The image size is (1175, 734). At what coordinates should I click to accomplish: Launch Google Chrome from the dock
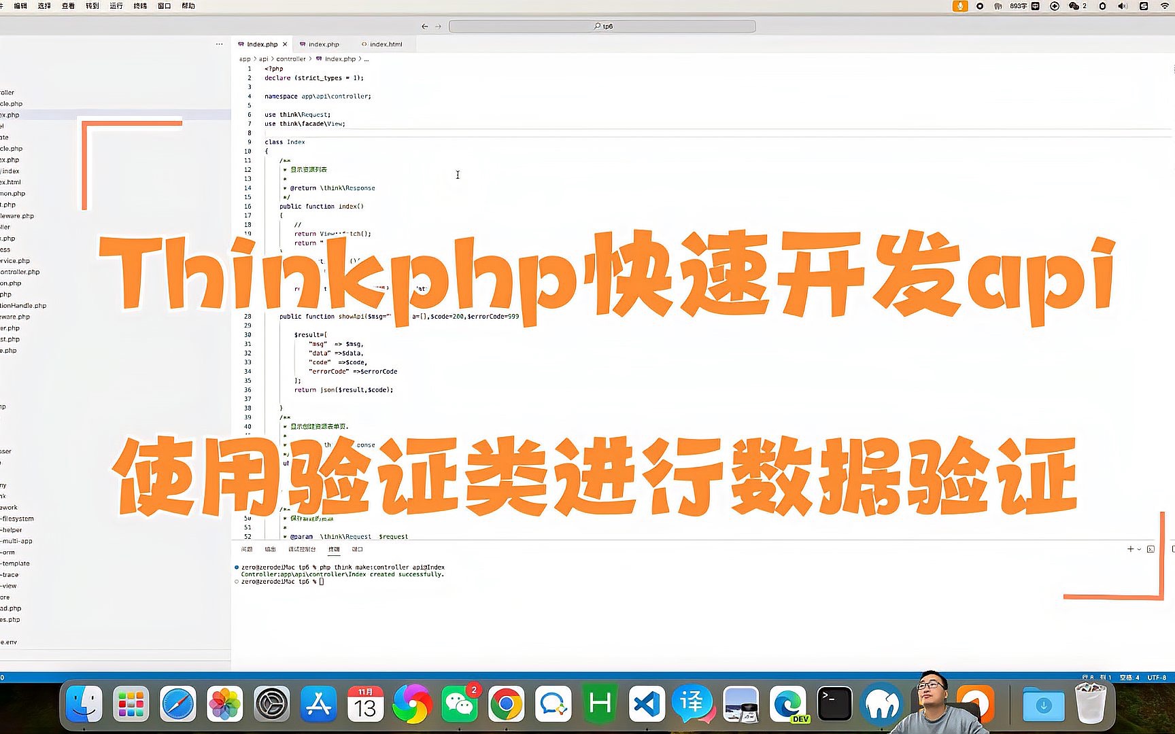506,703
